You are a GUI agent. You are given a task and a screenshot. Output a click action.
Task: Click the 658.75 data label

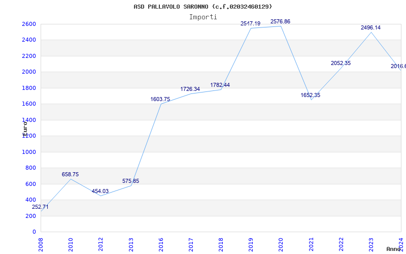click(x=70, y=174)
